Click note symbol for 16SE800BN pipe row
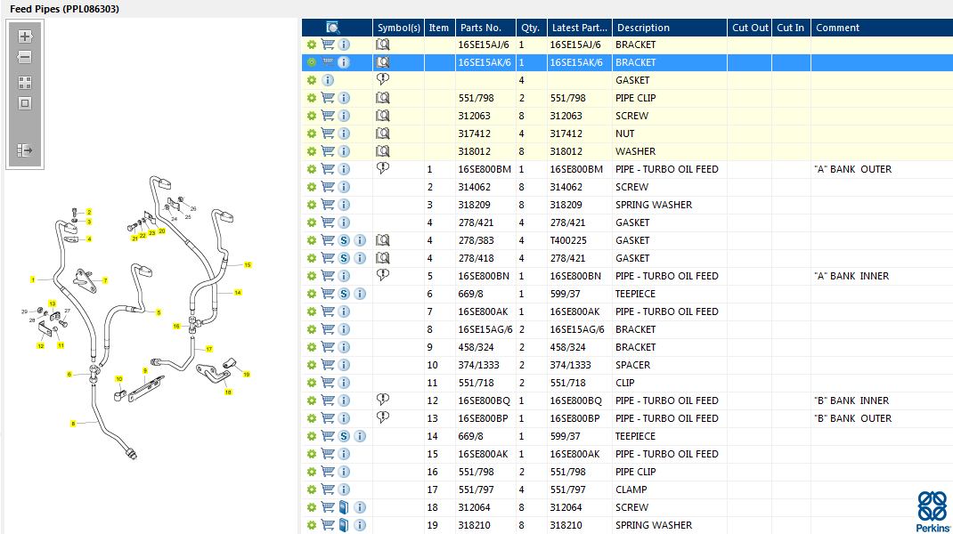The image size is (953, 534). pyautogui.click(x=382, y=275)
